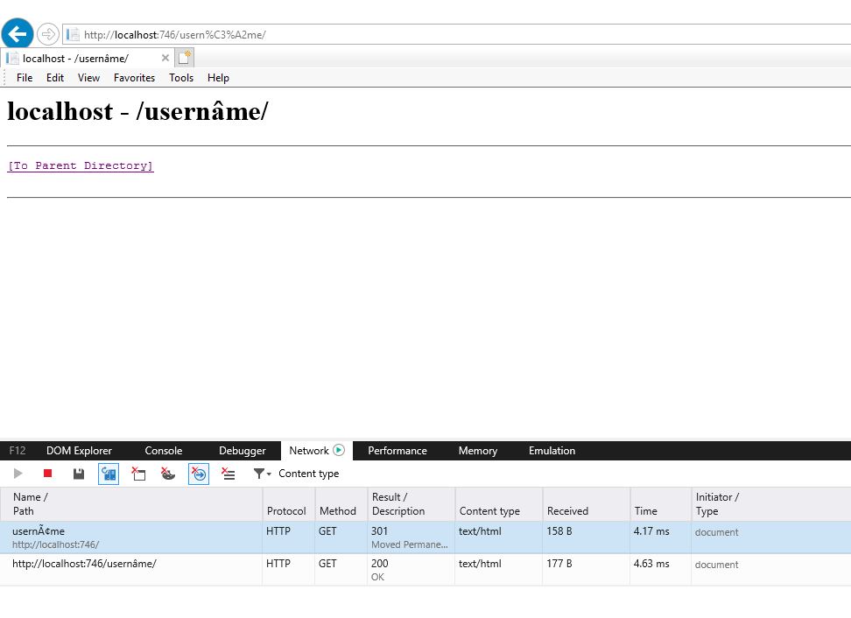Screen dimensions: 851x618
Task: Click the clear cookies icon
Action: [x=168, y=474]
